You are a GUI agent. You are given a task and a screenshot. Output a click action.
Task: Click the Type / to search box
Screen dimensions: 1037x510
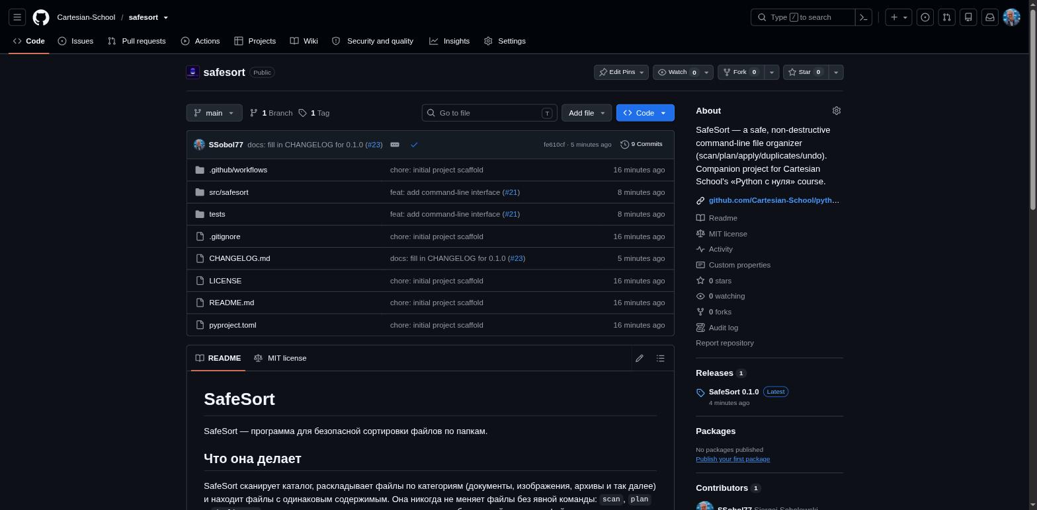[x=802, y=17]
